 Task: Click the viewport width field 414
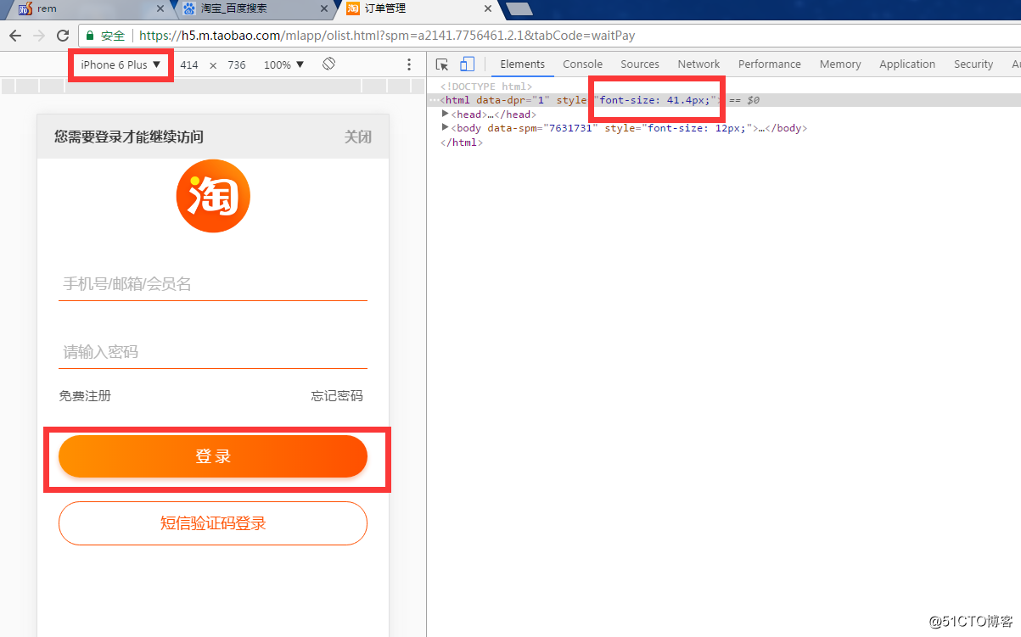click(189, 64)
